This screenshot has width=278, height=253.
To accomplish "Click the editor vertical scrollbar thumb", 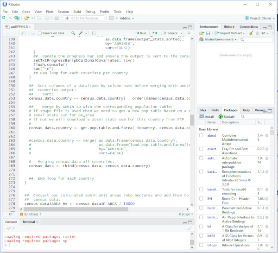I will click(192, 120).
